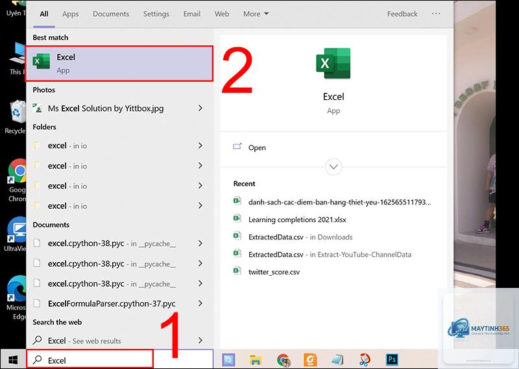Screen dimensions: 519x369
Task: Click the large Excel logo in preview pane
Action: pyautogui.click(x=333, y=63)
